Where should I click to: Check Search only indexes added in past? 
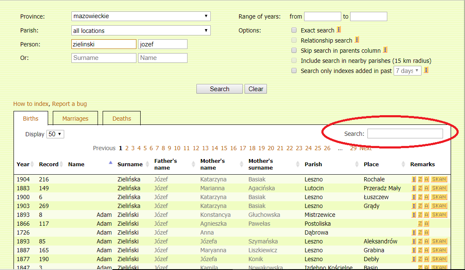pos(294,71)
